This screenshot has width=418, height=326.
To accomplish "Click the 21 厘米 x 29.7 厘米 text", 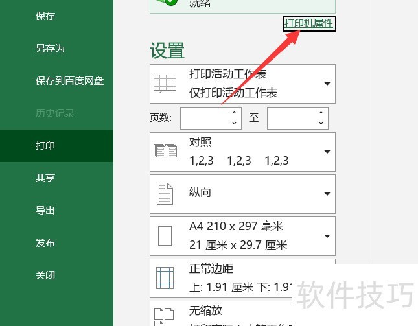I will [238, 245].
